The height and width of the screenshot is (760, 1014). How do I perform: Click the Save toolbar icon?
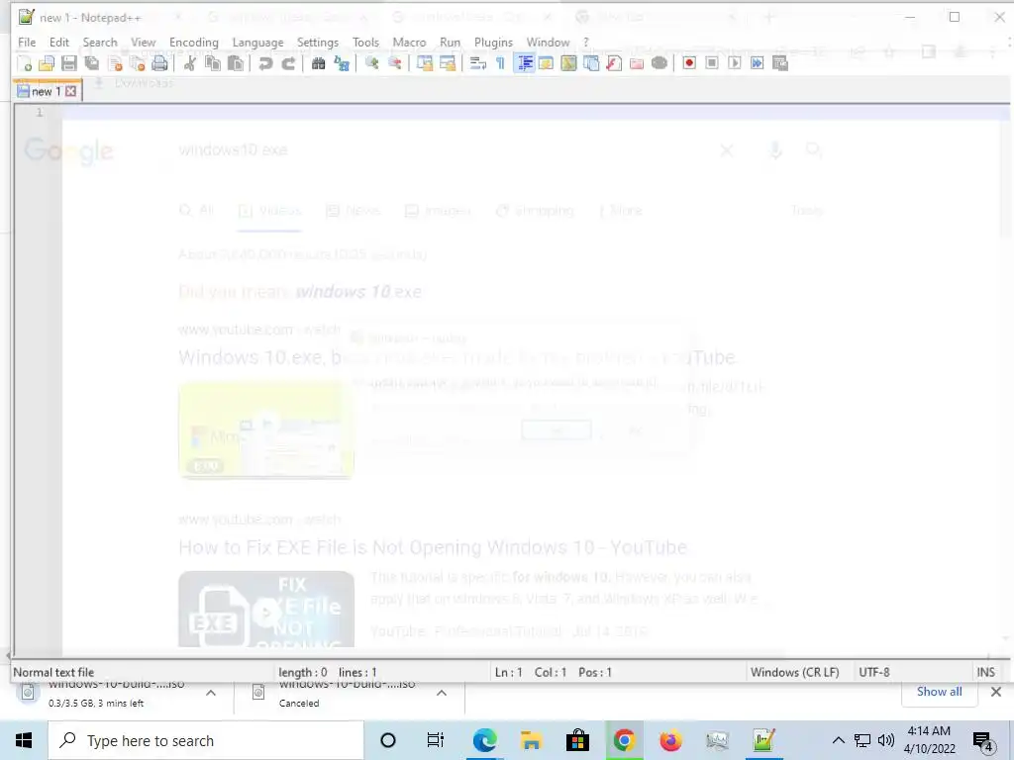tap(69, 63)
